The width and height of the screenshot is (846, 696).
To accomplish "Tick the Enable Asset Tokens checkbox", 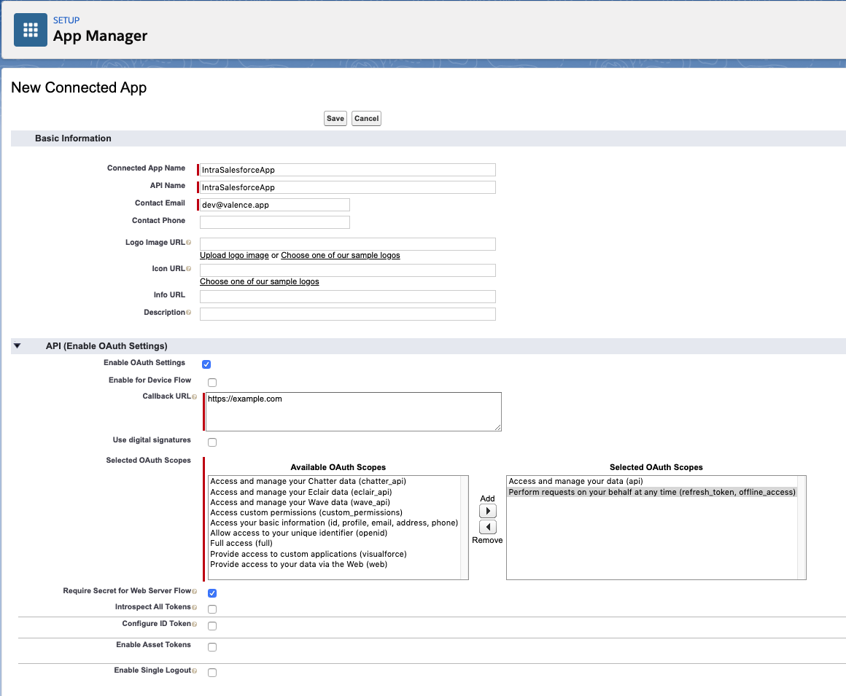I will (212, 647).
